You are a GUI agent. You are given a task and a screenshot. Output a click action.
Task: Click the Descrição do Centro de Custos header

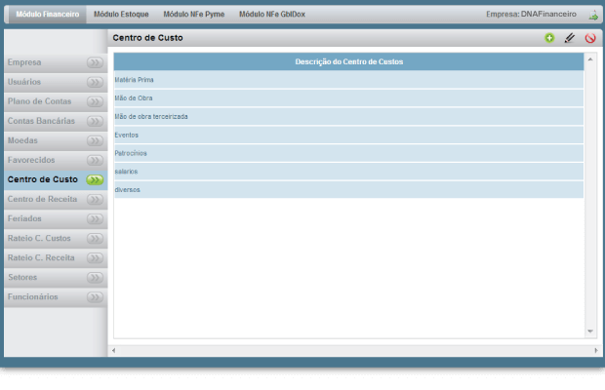348,61
